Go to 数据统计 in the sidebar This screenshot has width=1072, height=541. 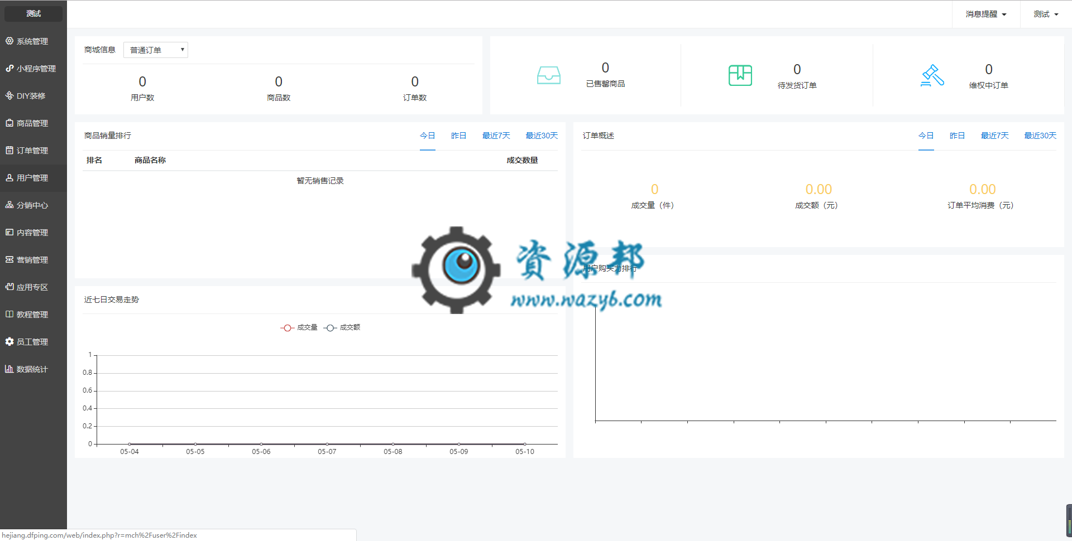[x=33, y=369]
